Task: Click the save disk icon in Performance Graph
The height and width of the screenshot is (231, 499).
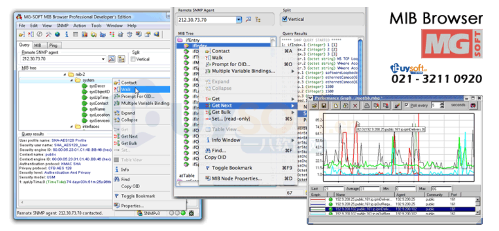Action: pyautogui.click(x=324, y=106)
